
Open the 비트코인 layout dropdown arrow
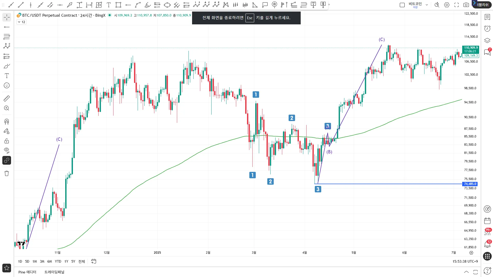click(x=427, y=5)
